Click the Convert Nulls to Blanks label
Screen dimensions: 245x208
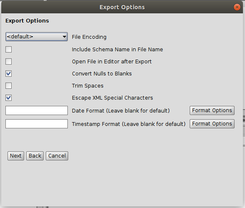pos(102,74)
